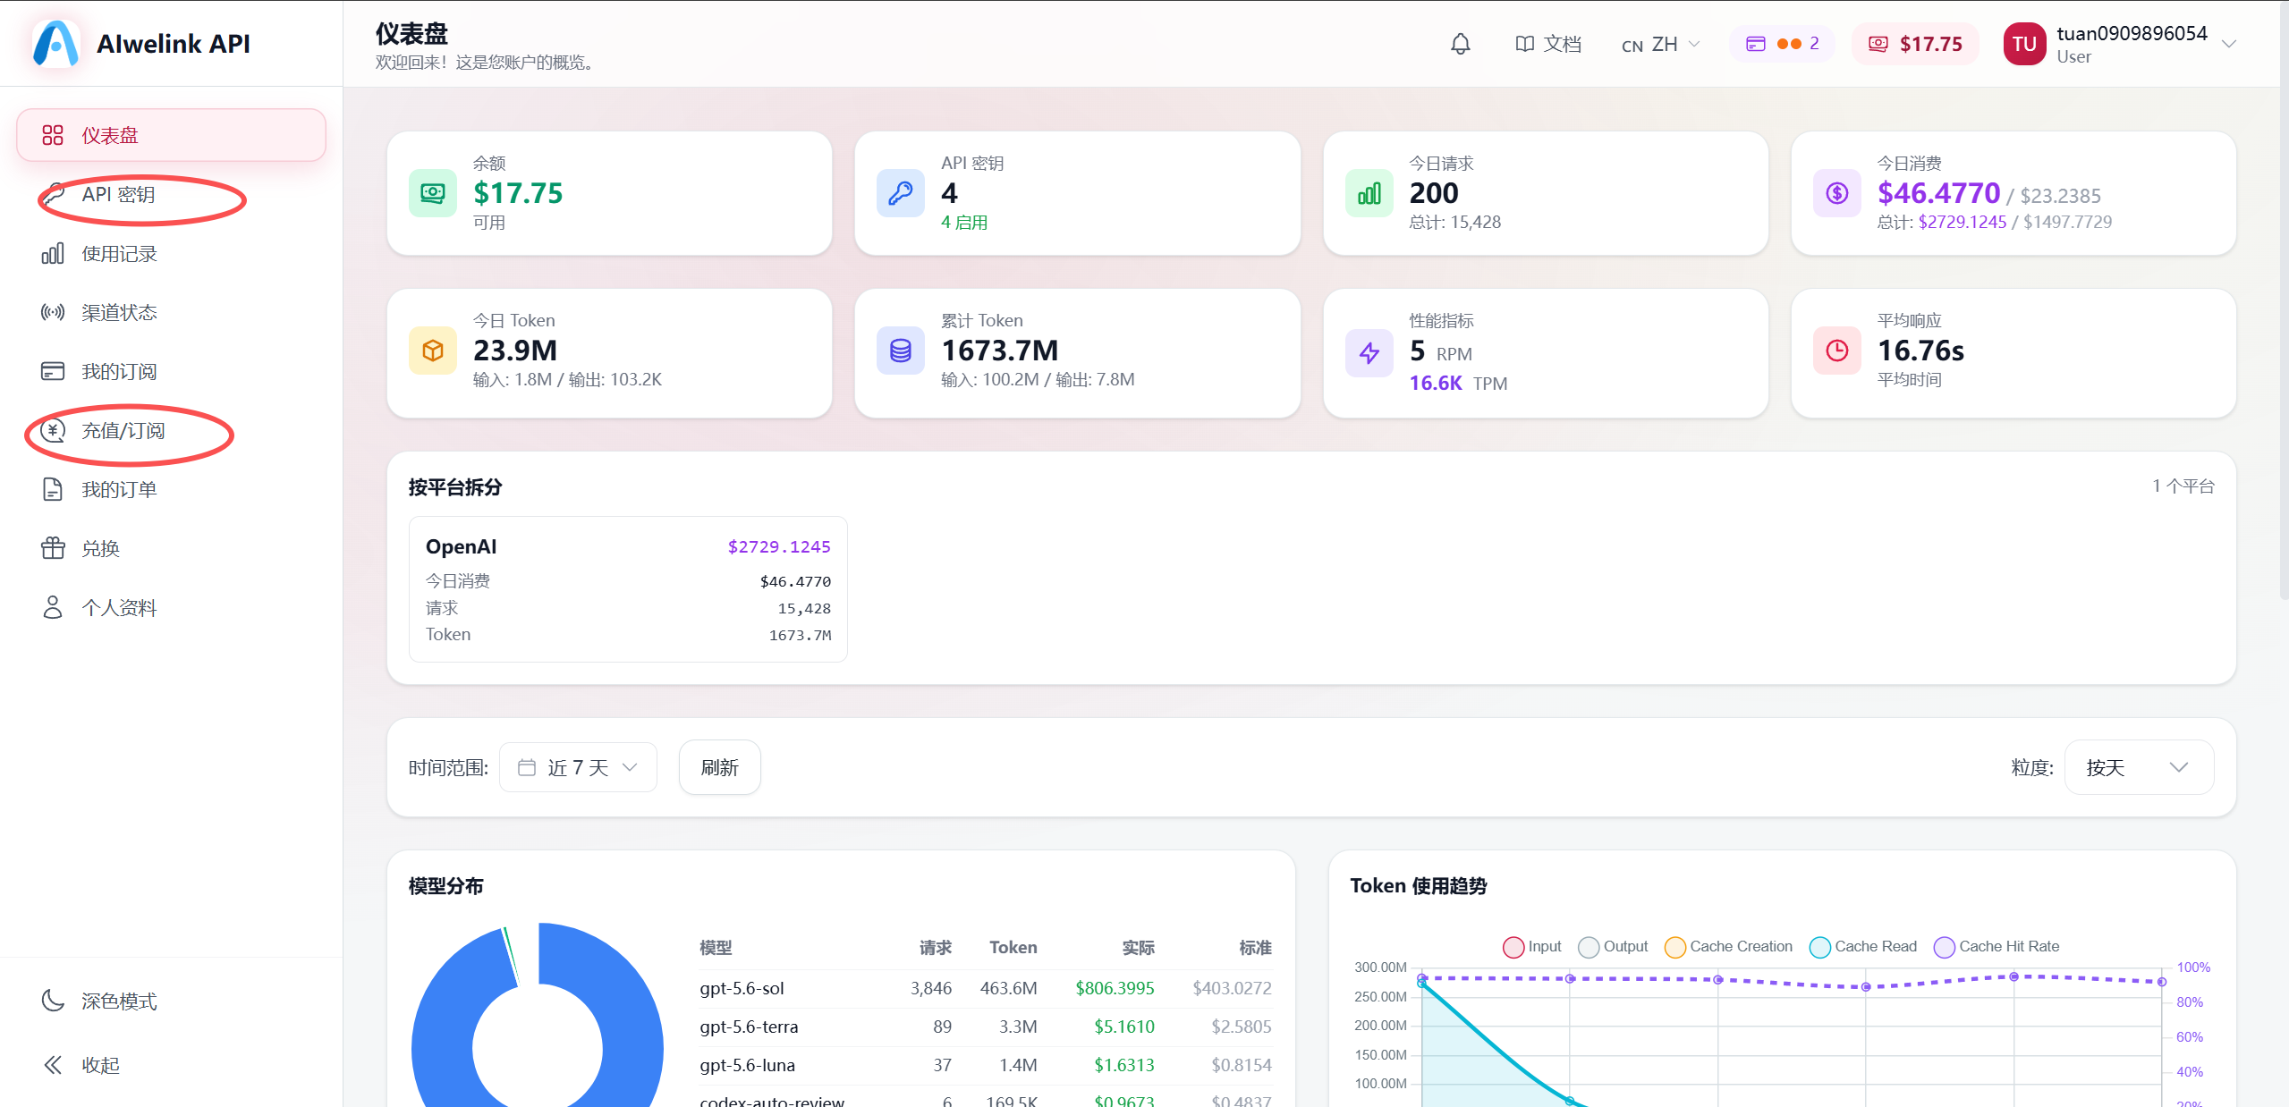
Task: Open 使用记录 in the sidebar
Action: pyautogui.click(x=171, y=254)
